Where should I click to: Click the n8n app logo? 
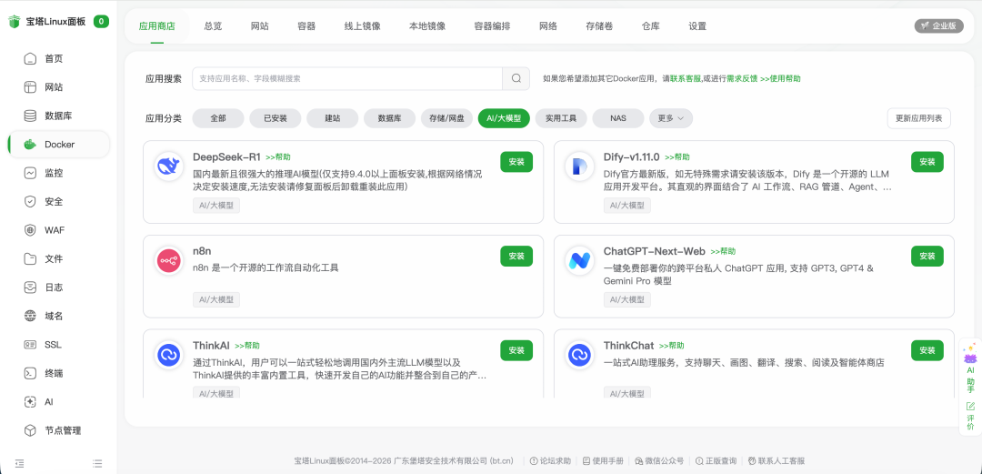[x=168, y=260]
